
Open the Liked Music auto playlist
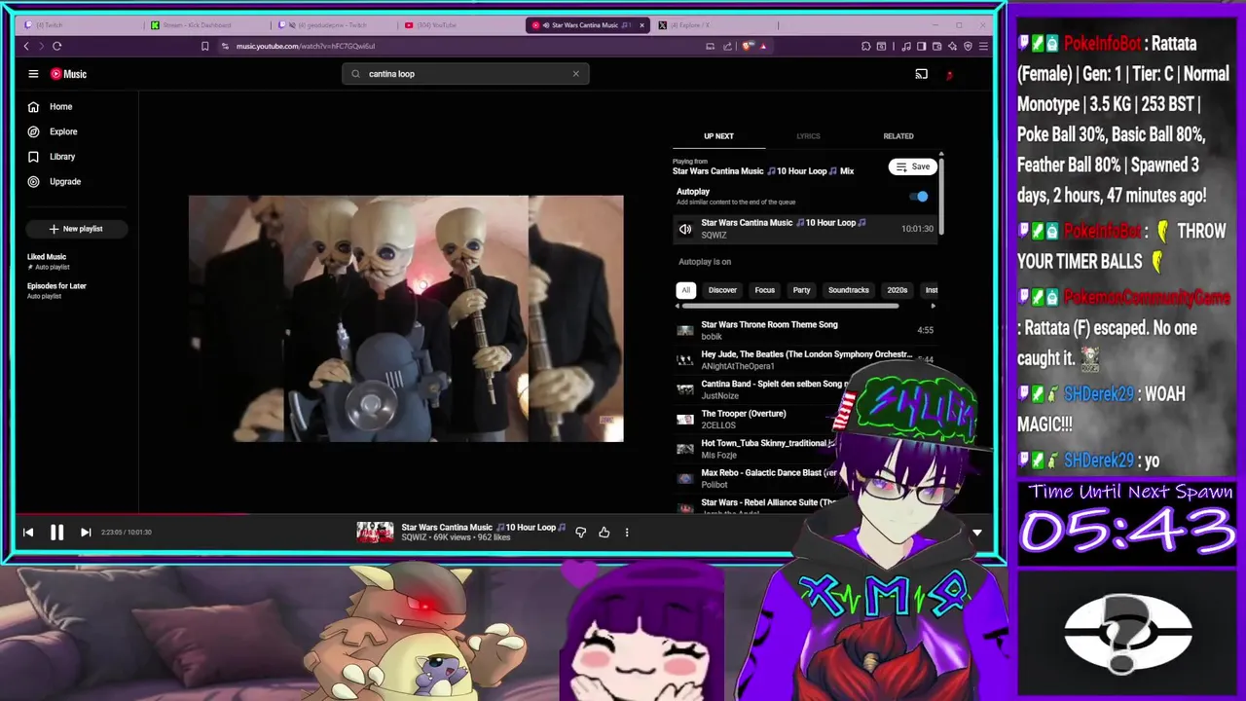(47, 261)
